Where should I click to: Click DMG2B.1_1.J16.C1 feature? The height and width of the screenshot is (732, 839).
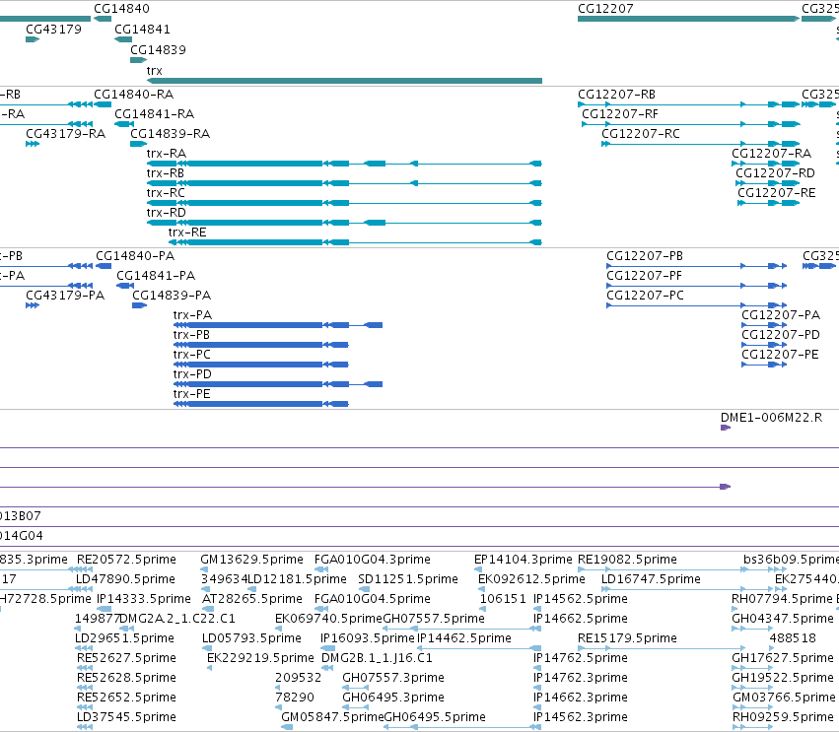click(x=325, y=668)
